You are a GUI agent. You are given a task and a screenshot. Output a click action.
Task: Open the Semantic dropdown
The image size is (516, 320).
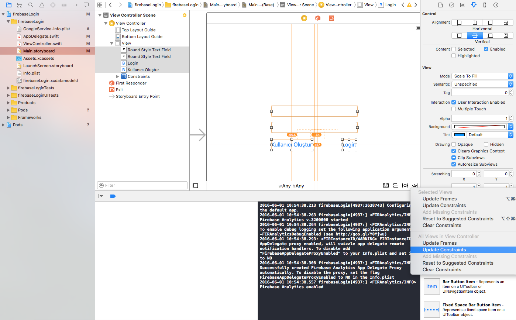[x=482, y=84]
